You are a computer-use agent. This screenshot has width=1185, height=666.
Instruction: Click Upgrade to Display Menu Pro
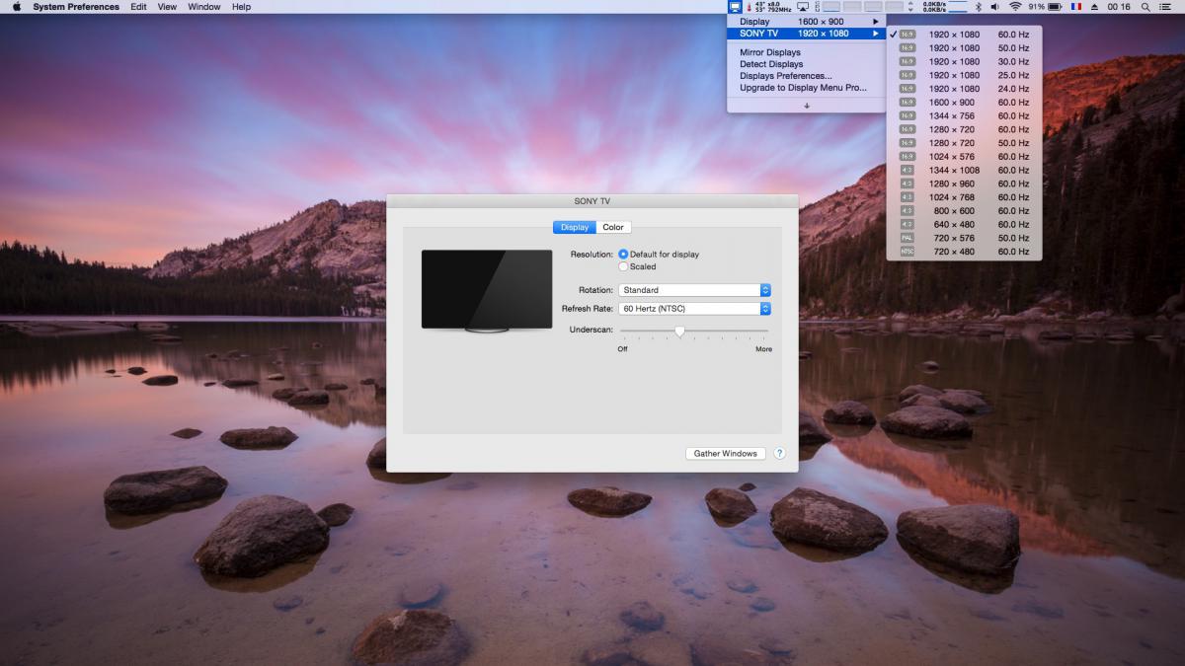click(803, 88)
